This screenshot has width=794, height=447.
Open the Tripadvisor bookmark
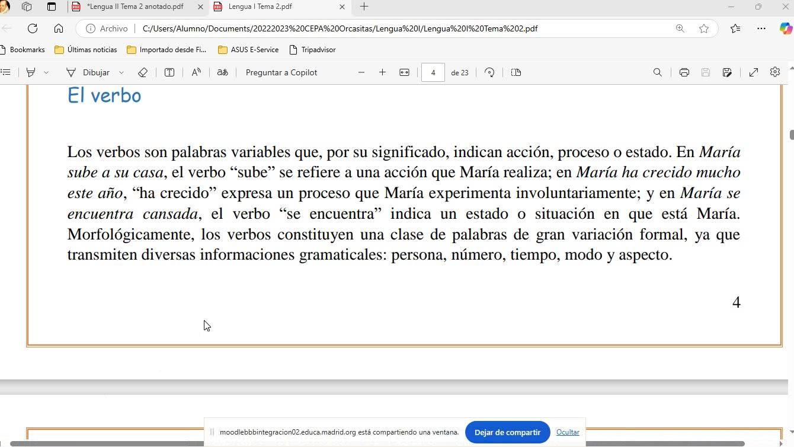coord(312,50)
